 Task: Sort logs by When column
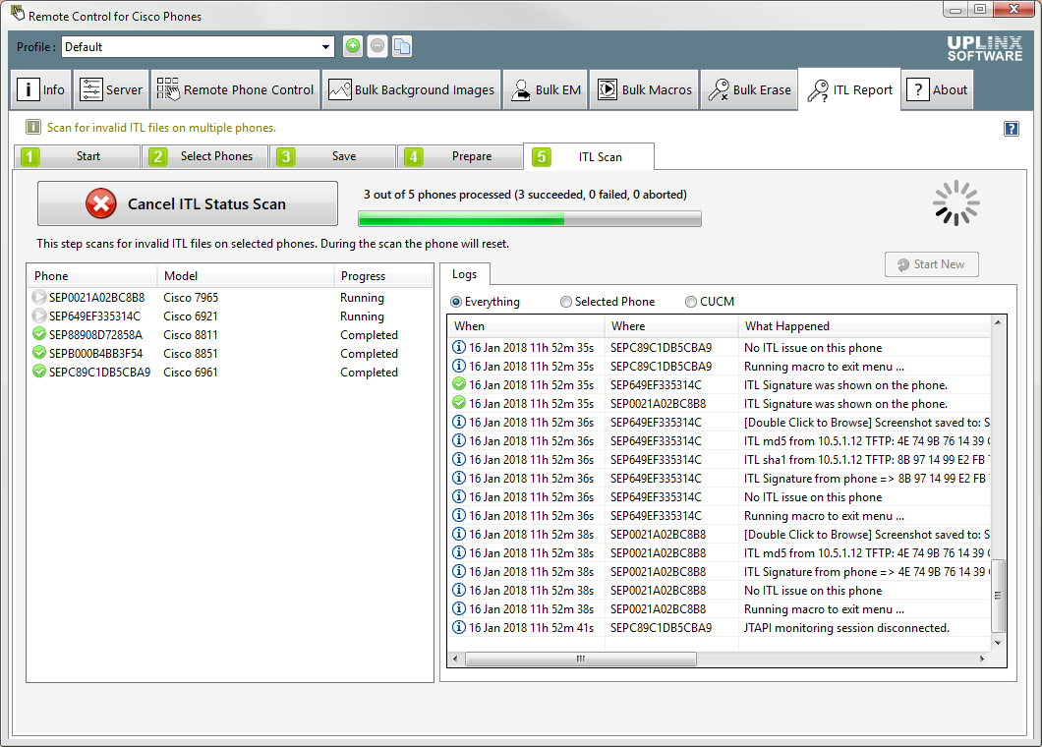[526, 326]
